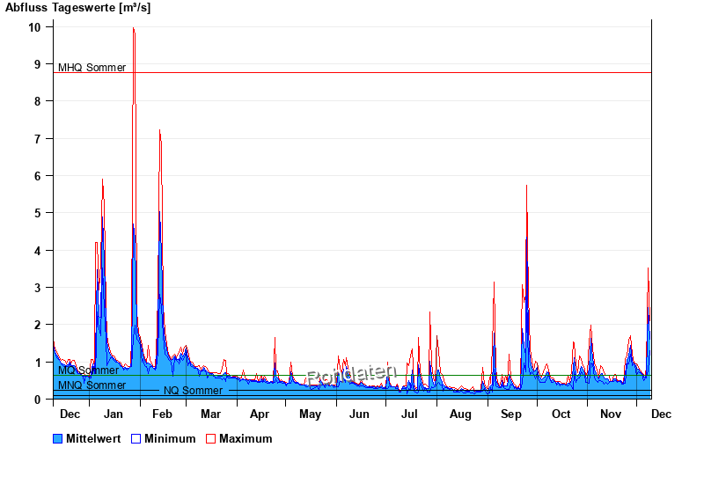
Task: Click the MHQ Sommer threshold label
Action: point(92,68)
